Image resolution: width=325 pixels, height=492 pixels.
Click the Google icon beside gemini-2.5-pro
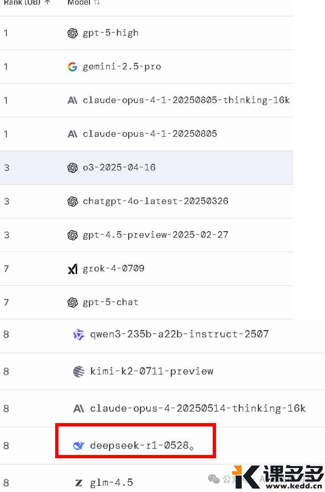[72, 67]
